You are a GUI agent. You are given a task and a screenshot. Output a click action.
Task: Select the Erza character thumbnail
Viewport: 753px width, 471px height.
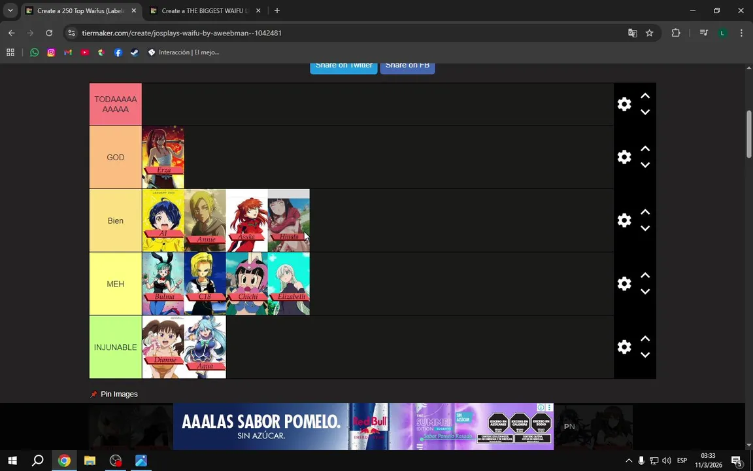tap(163, 157)
